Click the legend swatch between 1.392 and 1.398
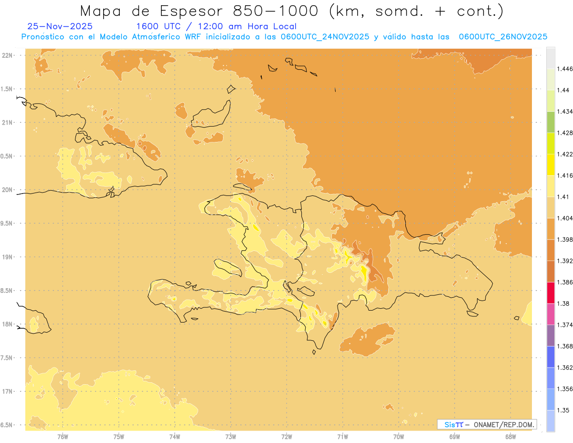The height and width of the screenshot is (443, 573). pyautogui.click(x=551, y=250)
